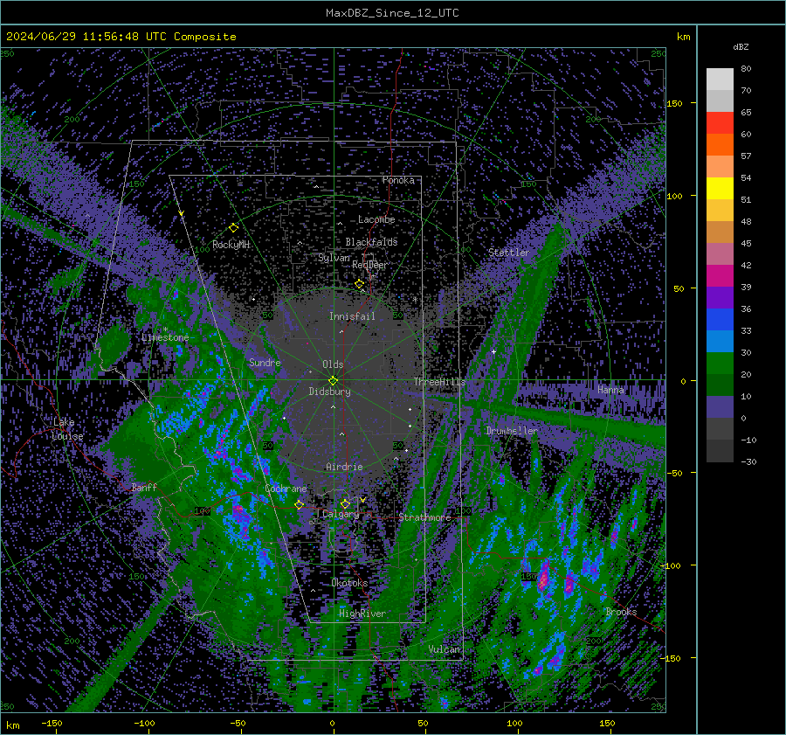
Task: Click the Limestone label
Action: click(165, 337)
